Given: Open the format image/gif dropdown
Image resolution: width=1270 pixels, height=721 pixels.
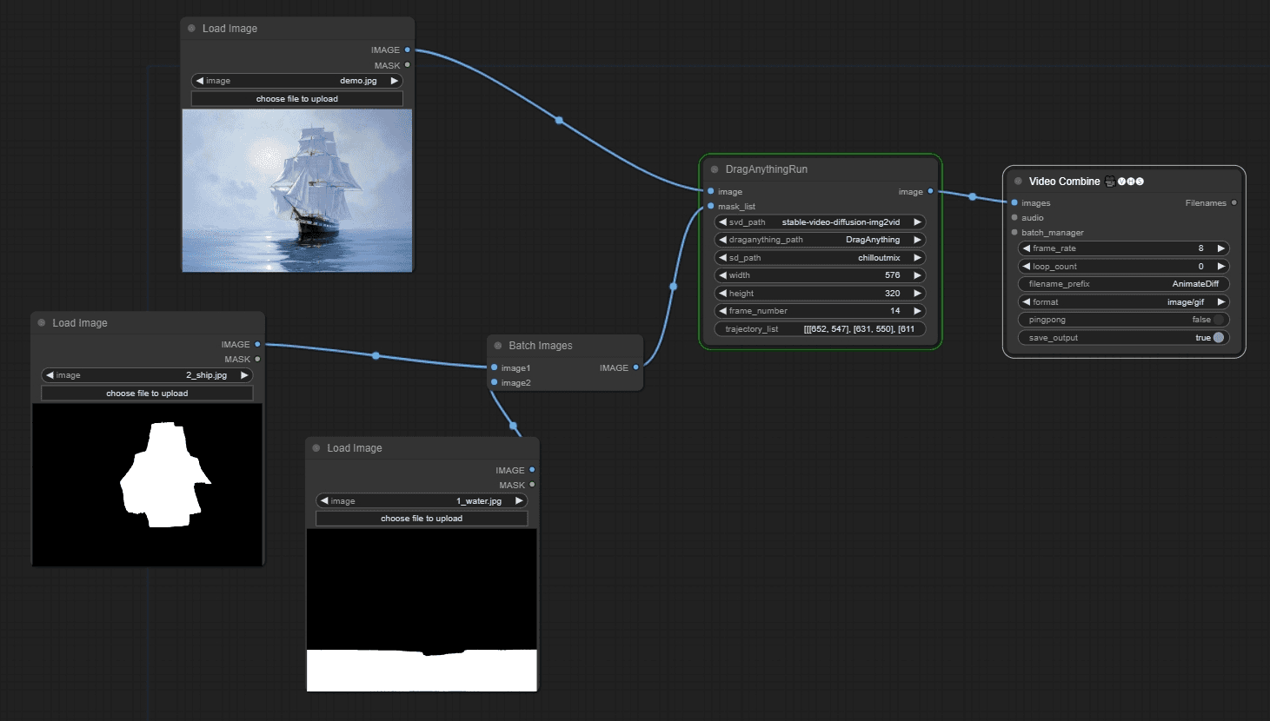Looking at the screenshot, I should [1123, 302].
